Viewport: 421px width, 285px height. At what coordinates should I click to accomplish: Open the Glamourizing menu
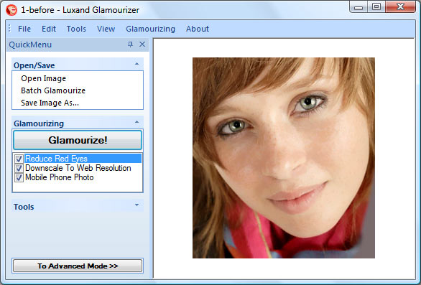coord(151,29)
